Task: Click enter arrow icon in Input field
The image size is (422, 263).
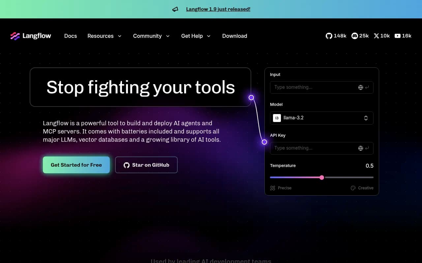Action: pos(367,87)
